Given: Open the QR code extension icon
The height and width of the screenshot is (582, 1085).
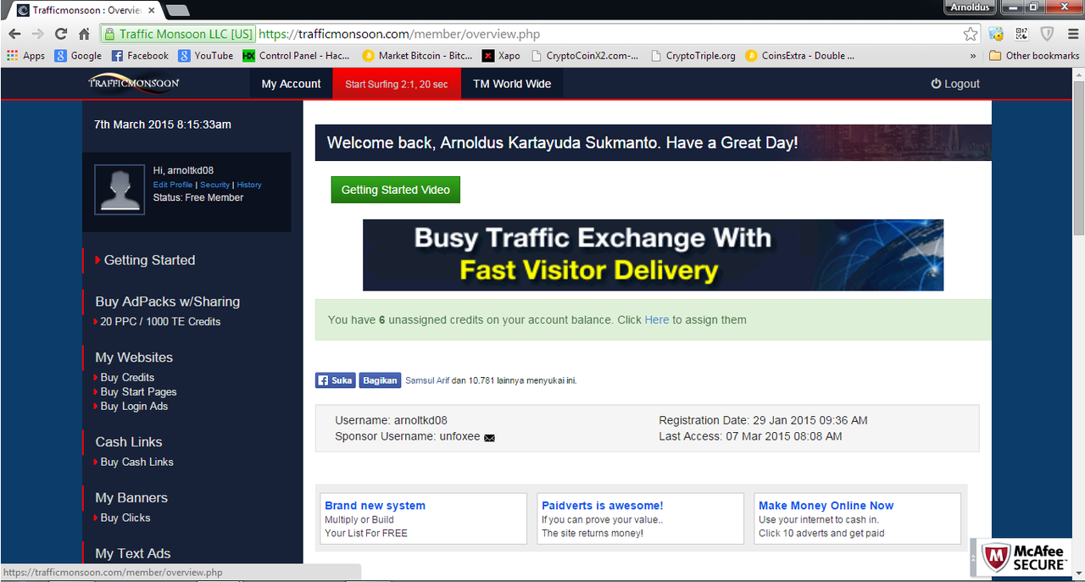Looking at the screenshot, I should [x=1021, y=35].
